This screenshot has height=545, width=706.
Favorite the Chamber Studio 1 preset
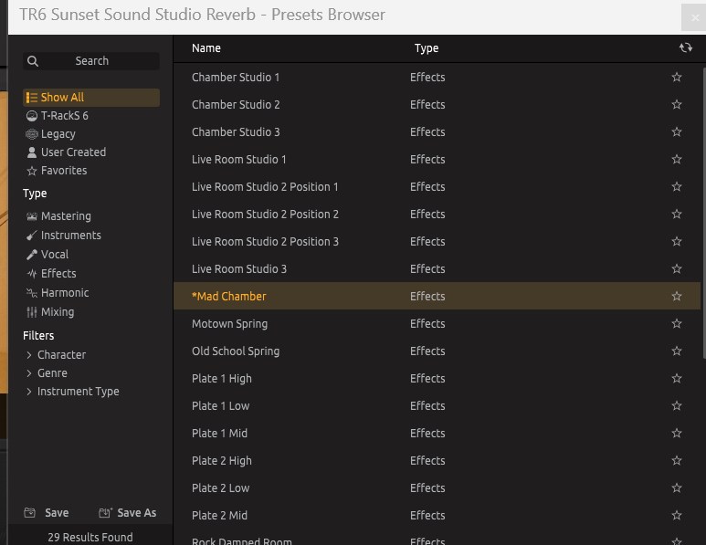[677, 78]
